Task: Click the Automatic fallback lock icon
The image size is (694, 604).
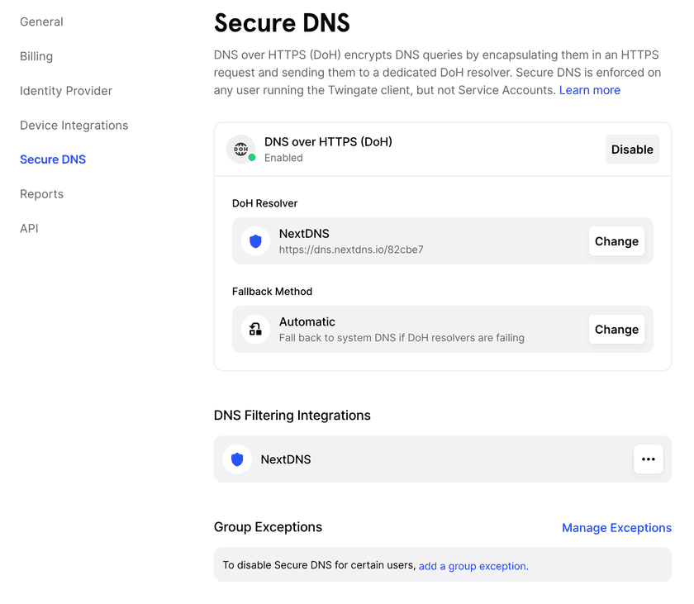Action: click(255, 329)
